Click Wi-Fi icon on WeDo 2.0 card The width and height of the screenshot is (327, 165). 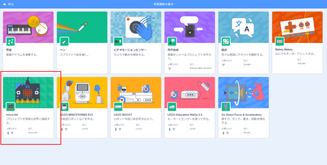pos(174,129)
